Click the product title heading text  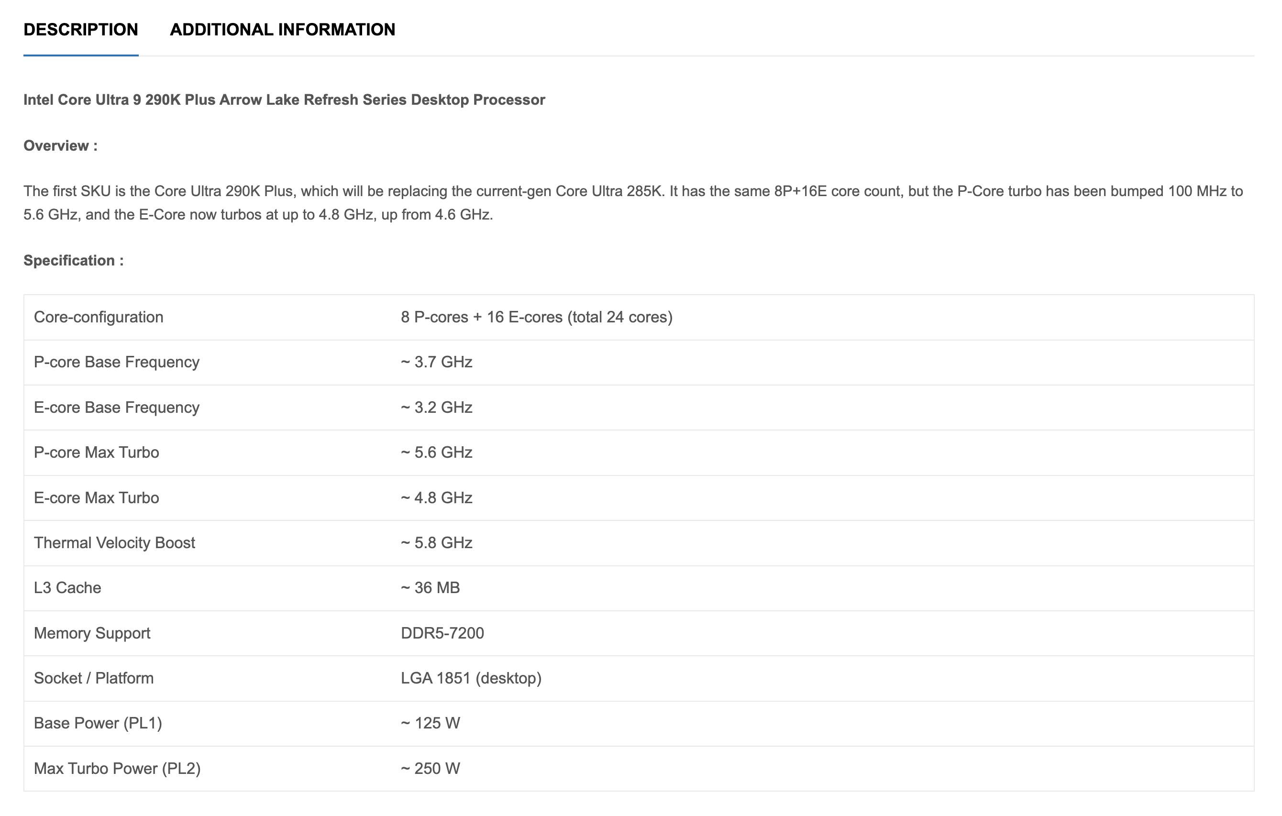(284, 99)
